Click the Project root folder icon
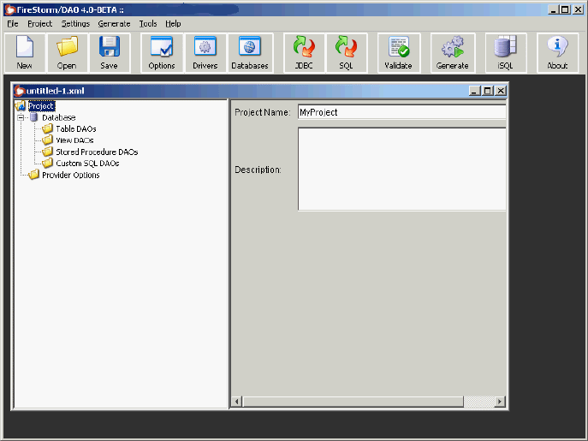The image size is (588, 441). point(21,106)
